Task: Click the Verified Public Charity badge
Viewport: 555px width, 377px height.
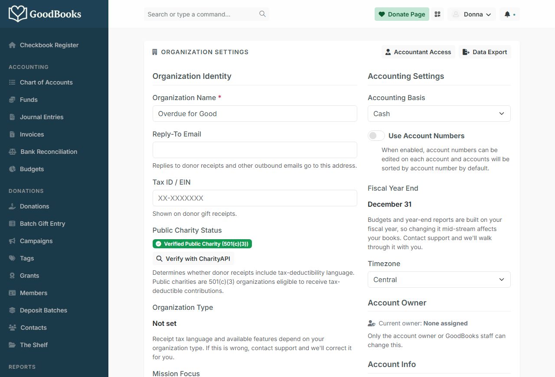Action: tap(202, 244)
